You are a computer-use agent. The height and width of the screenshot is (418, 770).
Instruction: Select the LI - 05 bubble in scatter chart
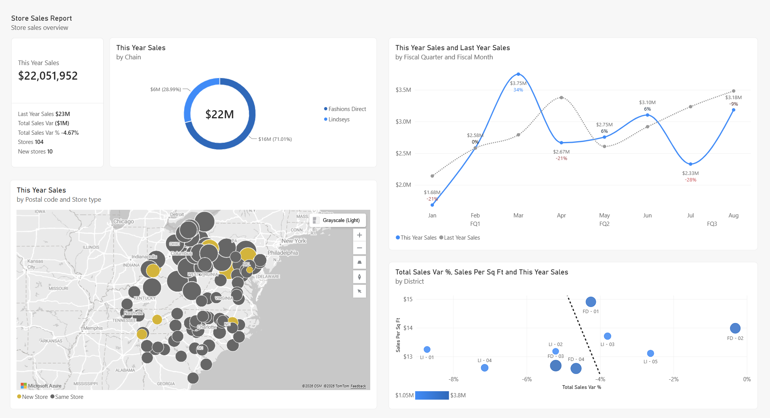[650, 353]
